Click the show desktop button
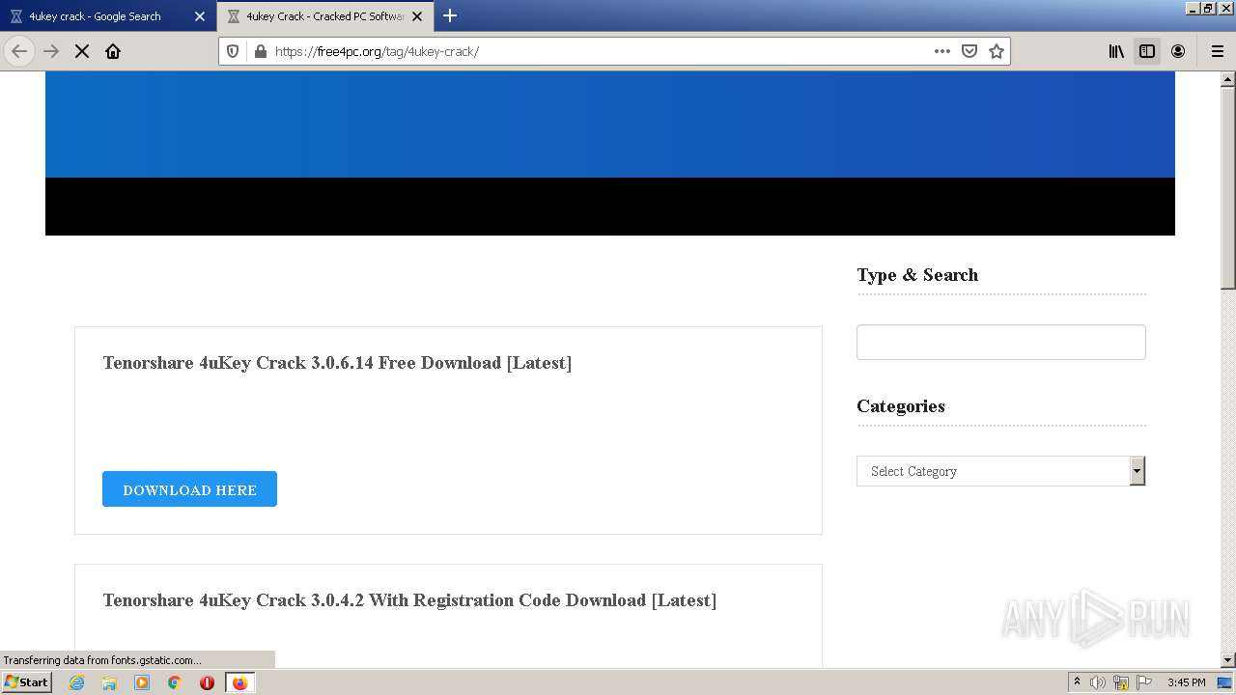 pos(1224,682)
